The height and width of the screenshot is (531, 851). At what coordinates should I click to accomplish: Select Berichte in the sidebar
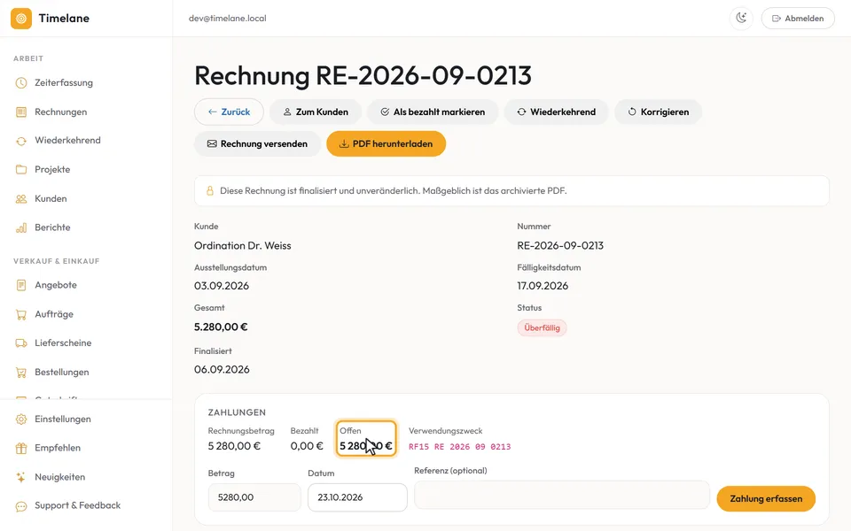(52, 227)
